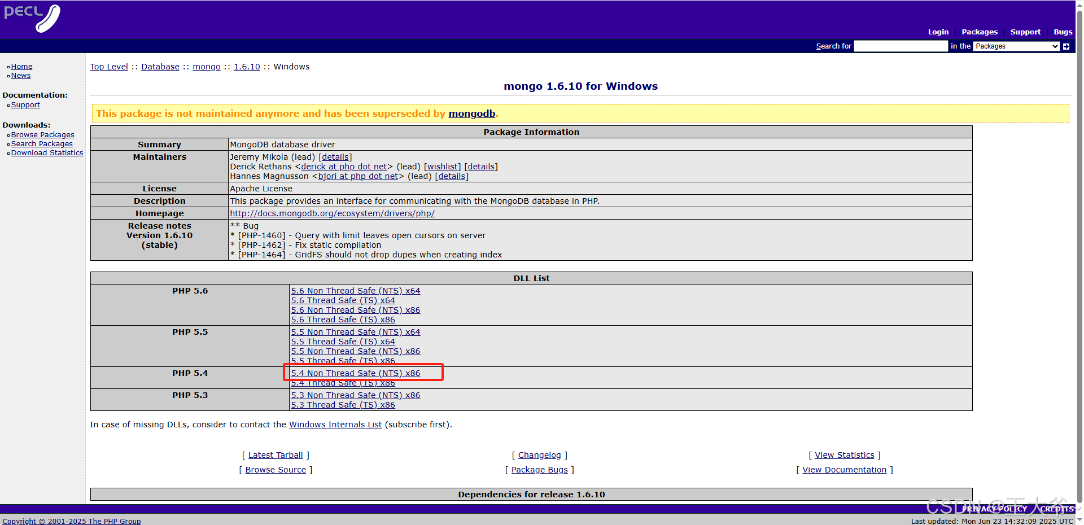Open the MongoDB homepage URL link
Screen dimensions: 1084x525
(332, 213)
